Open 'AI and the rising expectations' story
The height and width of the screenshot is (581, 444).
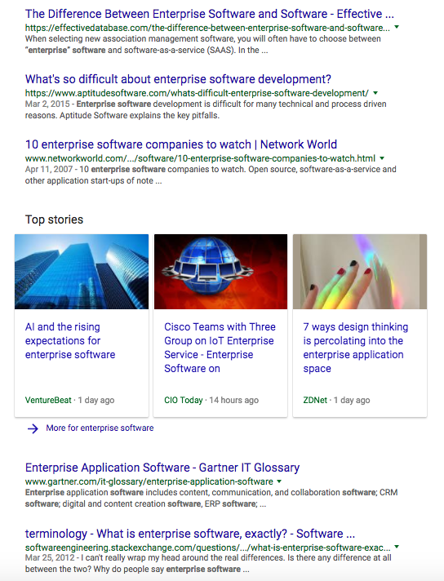pyautogui.click(x=70, y=341)
